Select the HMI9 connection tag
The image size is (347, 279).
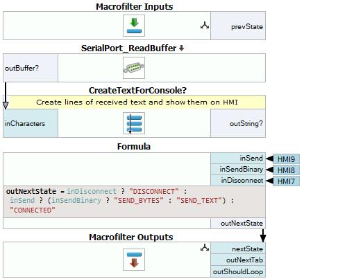click(x=286, y=159)
